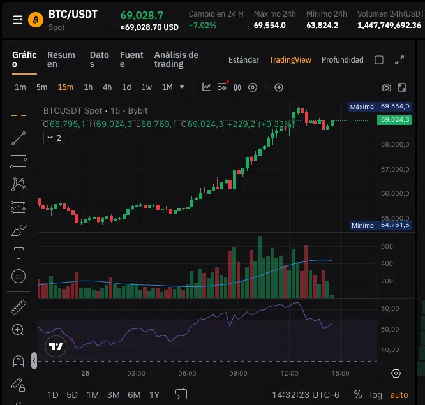Viewport: 425px width, 405px height.
Task: Open price scale settings gear icon
Action: tap(396, 374)
